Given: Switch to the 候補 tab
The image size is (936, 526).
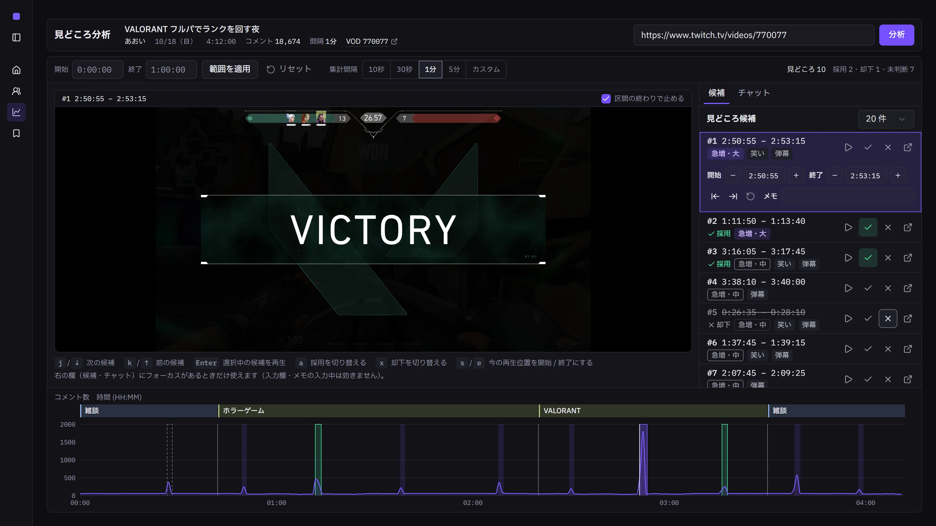Looking at the screenshot, I should 716,93.
